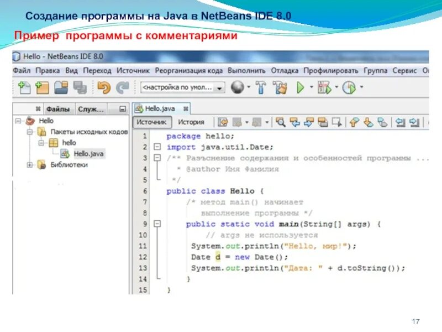Switch to the Файлы panel tab
Screen dimensions: 442x332
[x=58, y=109]
